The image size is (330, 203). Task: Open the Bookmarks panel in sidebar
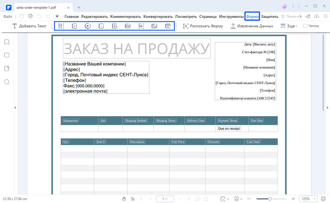tap(7, 42)
